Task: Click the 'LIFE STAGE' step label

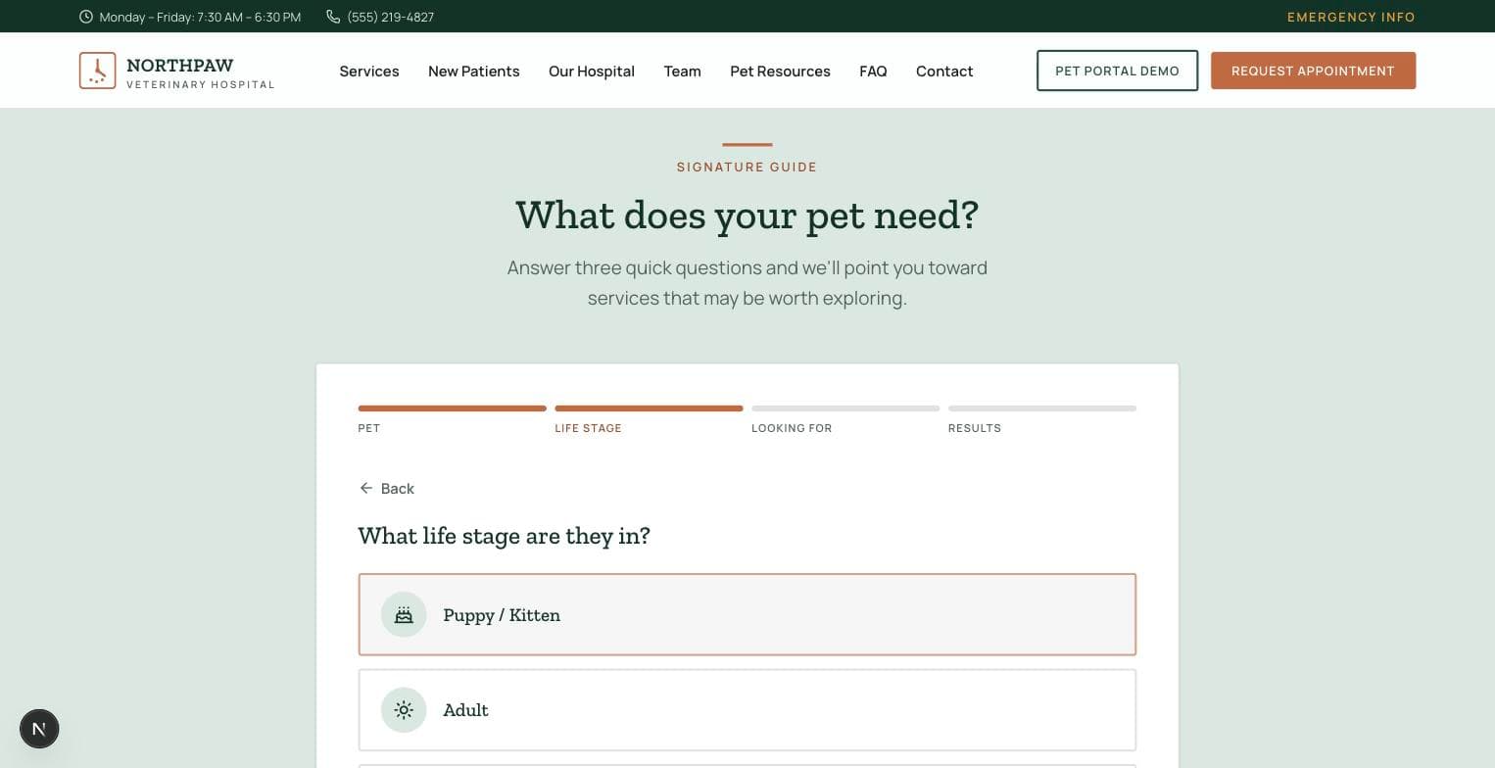Action: pyautogui.click(x=588, y=428)
